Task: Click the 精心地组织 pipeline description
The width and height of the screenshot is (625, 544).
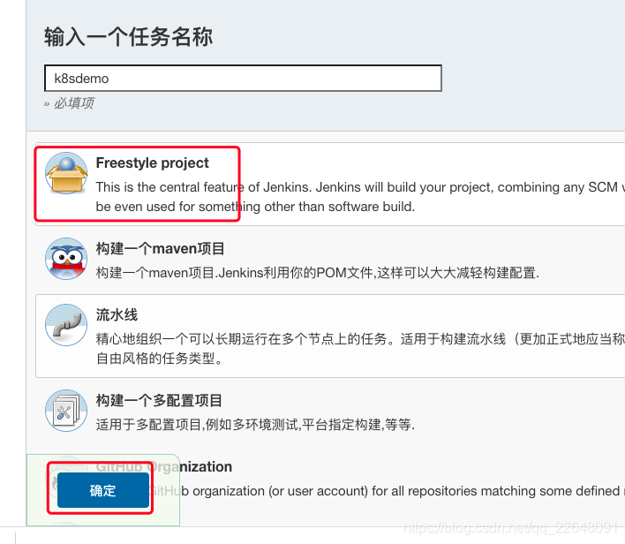Action: pos(360,349)
